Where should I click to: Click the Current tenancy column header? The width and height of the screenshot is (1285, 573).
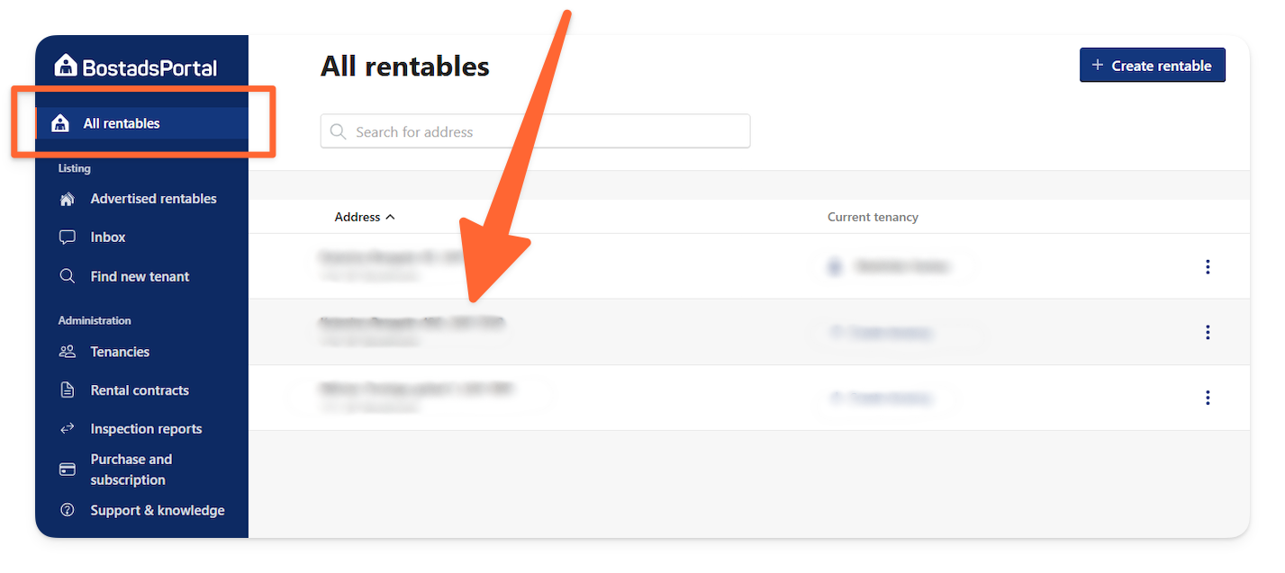[x=873, y=217]
